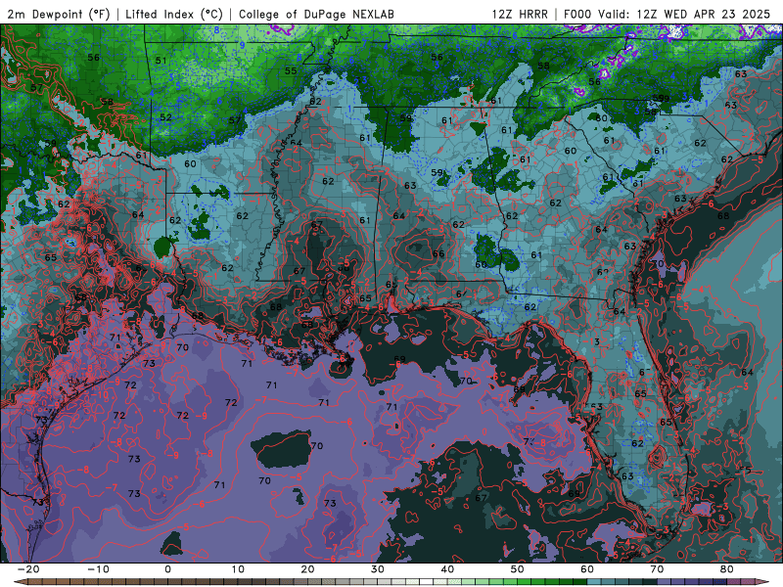Screen dimensions: 783x587
Task: Click the 20 label on the color scale
Action: [x=307, y=569]
